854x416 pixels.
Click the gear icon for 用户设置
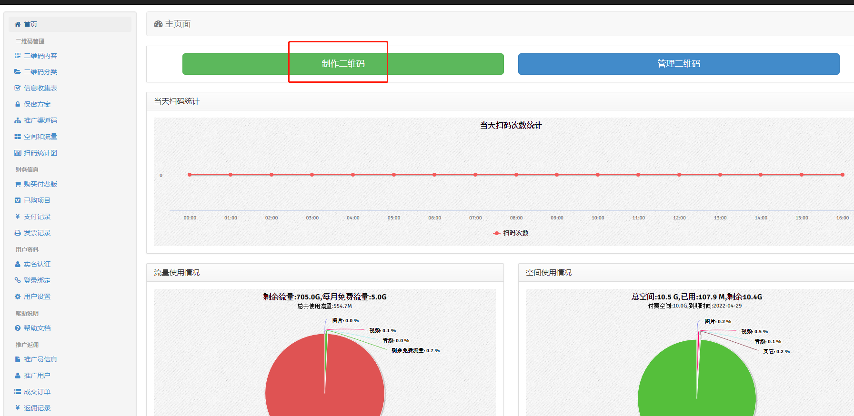tap(18, 297)
